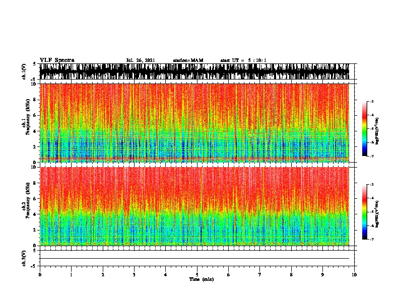Click the ch.1 spectrogram color scale bar

point(365,129)
